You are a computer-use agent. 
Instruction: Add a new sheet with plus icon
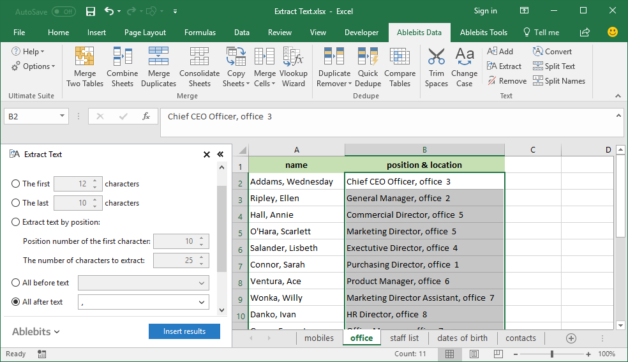coord(571,338)
